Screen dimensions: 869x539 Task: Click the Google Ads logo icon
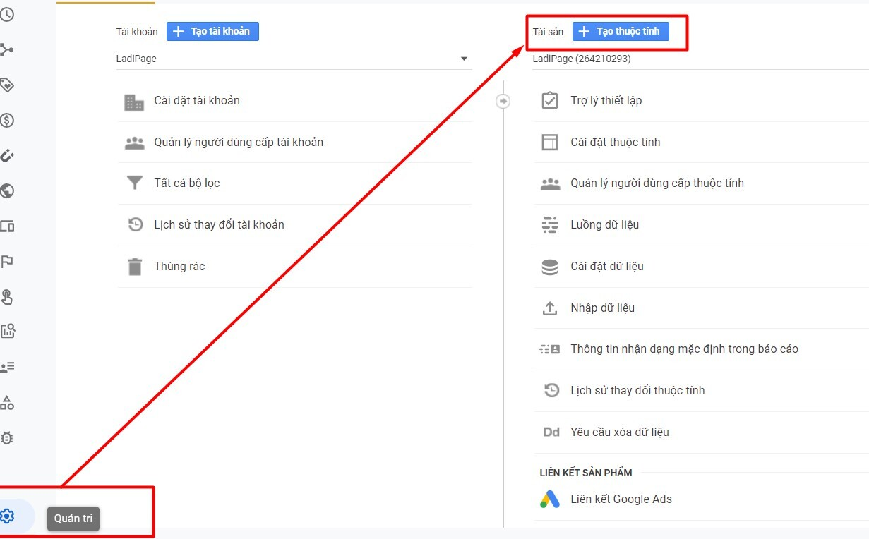[x=550, y=499]
